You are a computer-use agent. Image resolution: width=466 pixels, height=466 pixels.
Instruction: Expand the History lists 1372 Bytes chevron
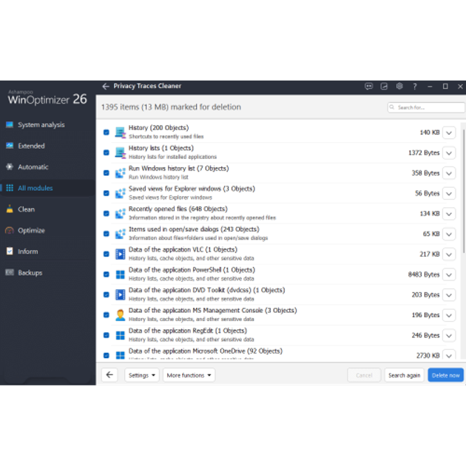click(x=449, y=153)
